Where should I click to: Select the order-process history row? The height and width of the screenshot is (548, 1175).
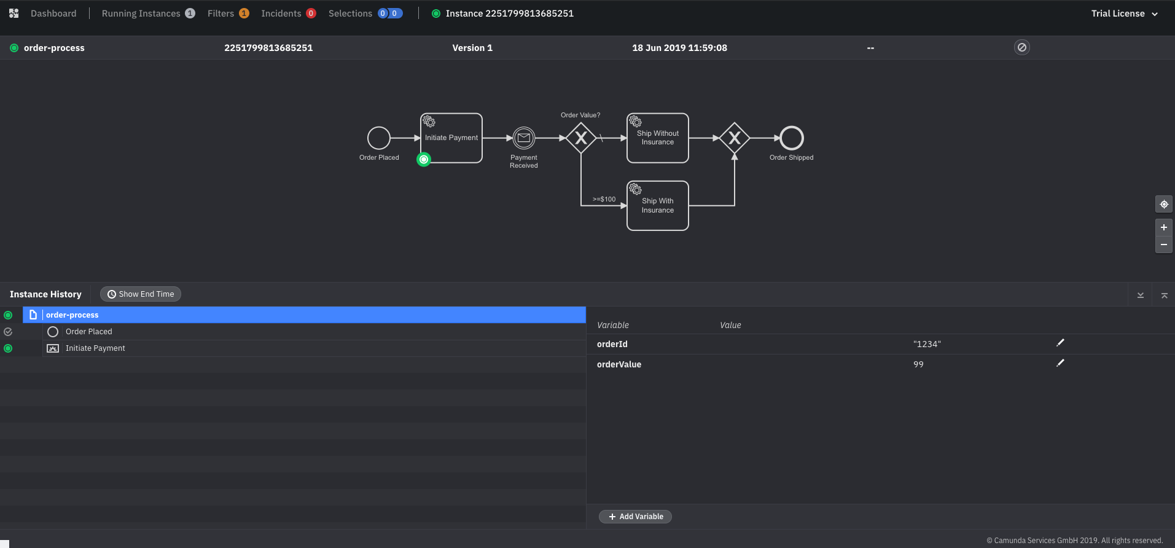coord(304,315)
